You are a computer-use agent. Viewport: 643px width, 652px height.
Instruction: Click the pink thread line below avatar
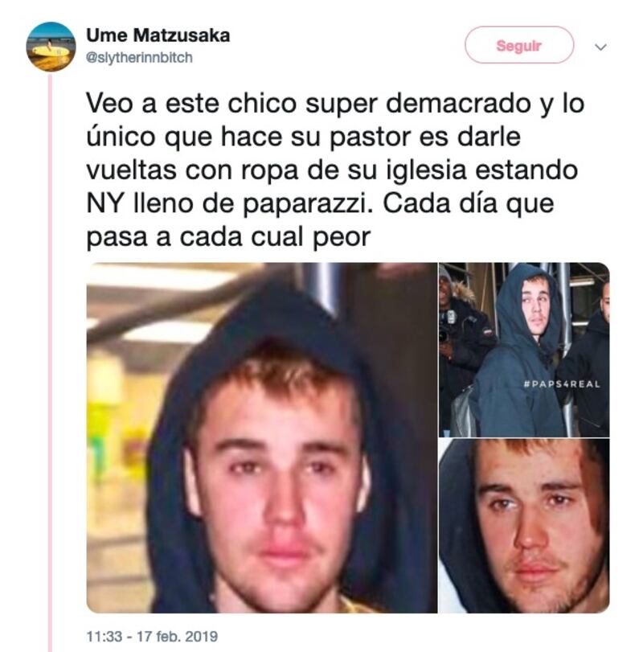coord(51,362)
